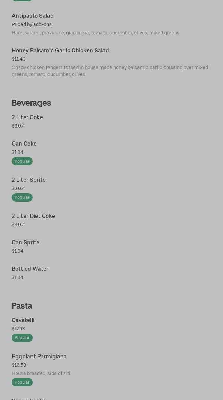Click the $17.63 Cavatelli price
Screen dimensions: 223x400
(x=18, y=329)
